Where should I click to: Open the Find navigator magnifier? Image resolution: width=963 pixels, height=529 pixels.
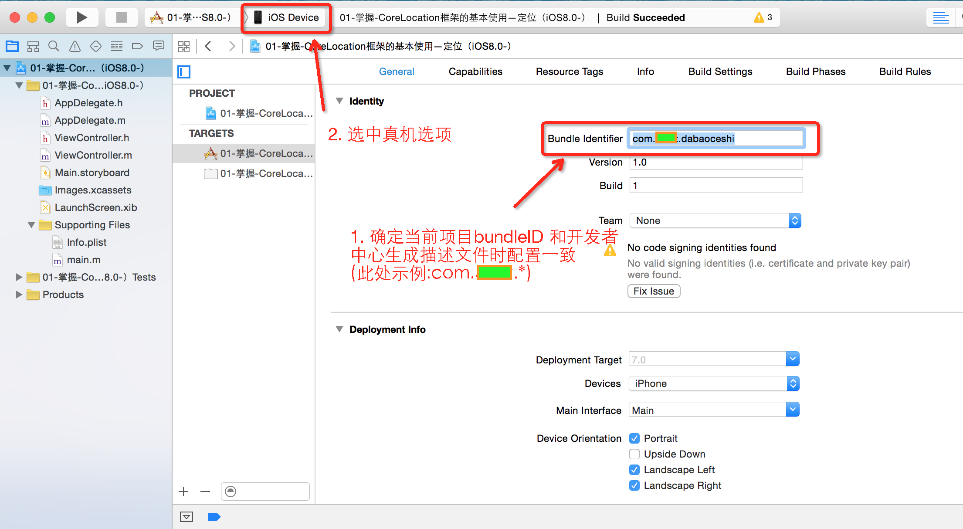tap(54, 46)
